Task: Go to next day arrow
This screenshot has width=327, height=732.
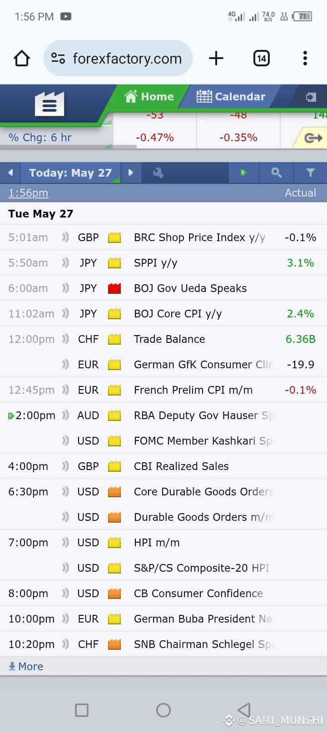Action: point(131,173)
